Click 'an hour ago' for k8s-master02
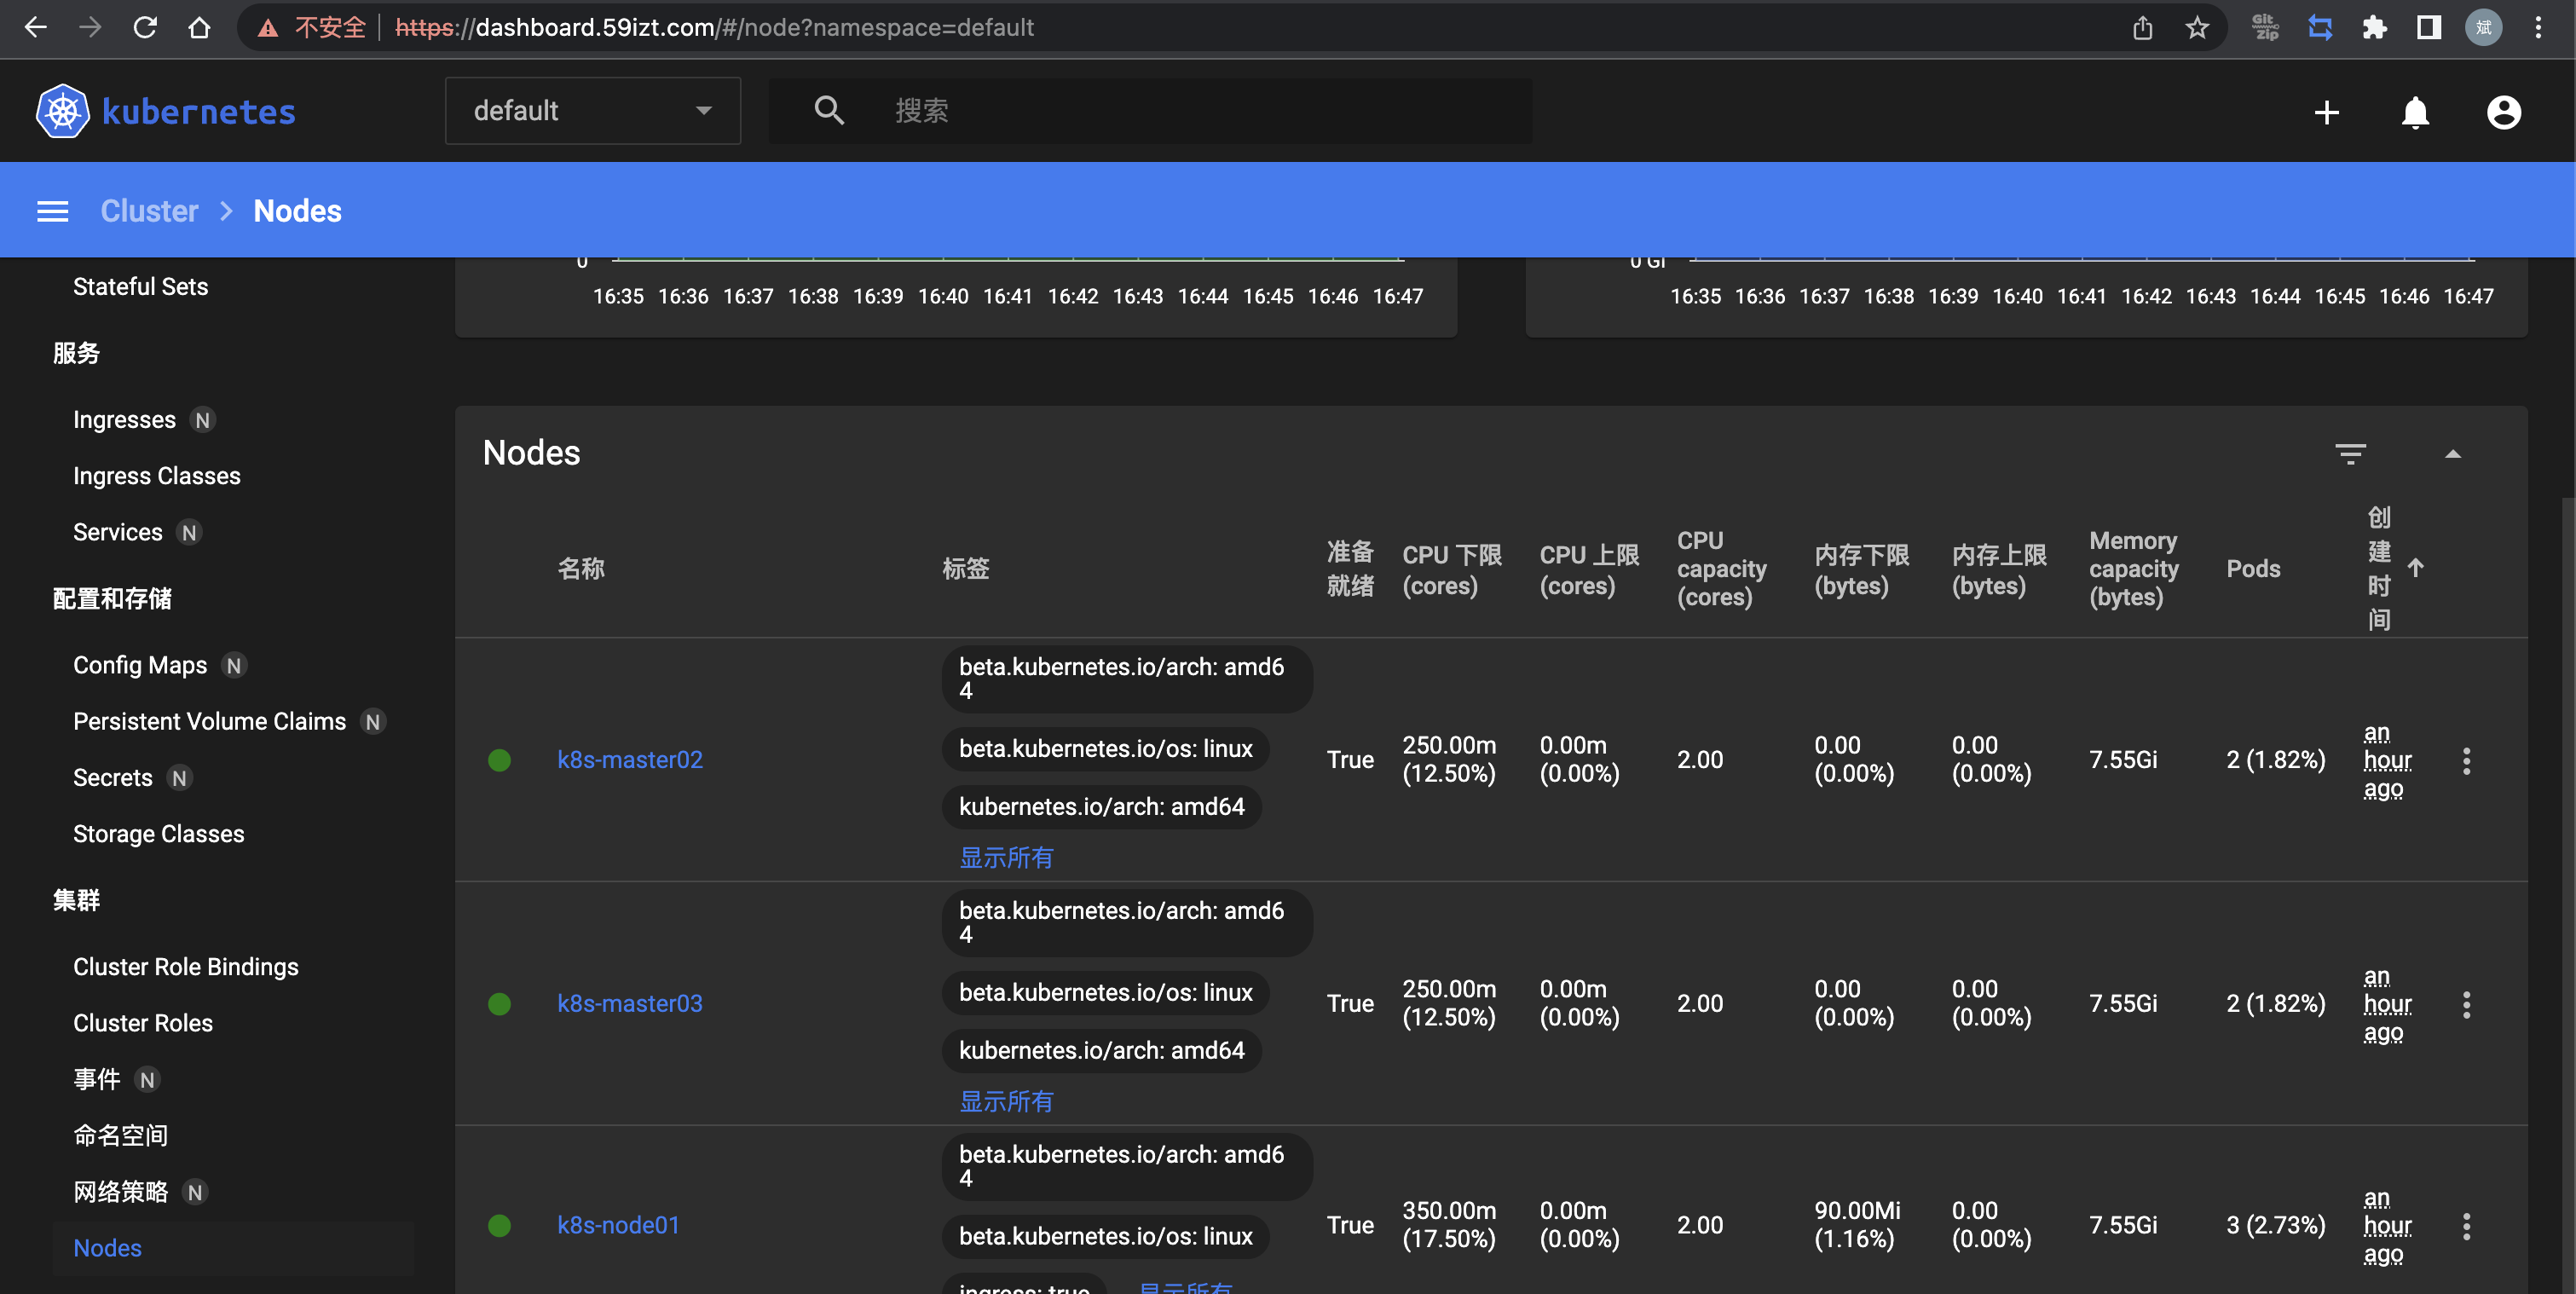The width and height of the screenshot is (2576, 1294). [2387, 761]
